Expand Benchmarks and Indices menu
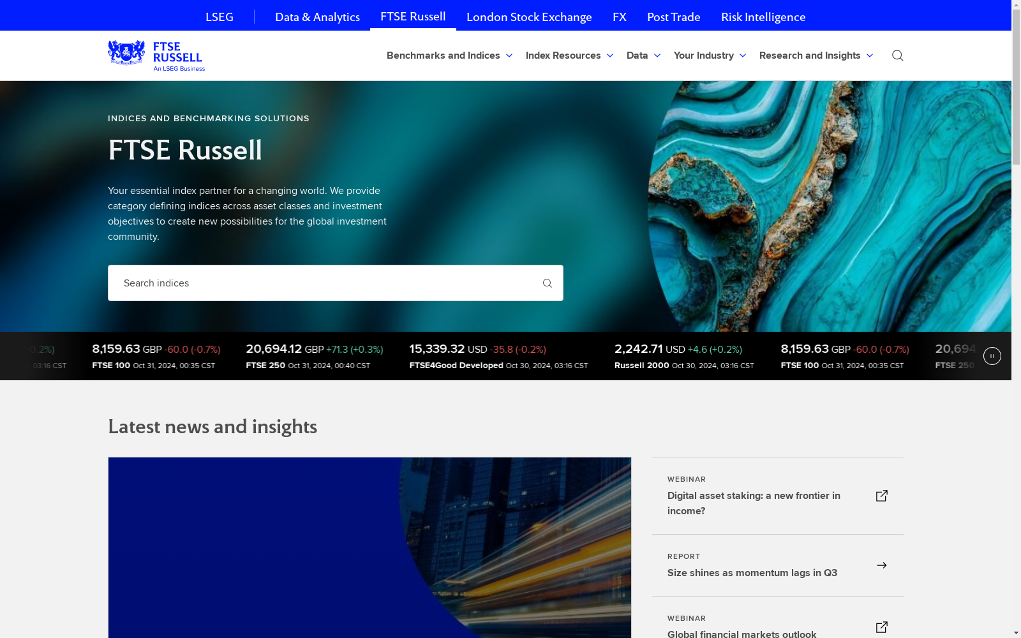This screenshot has height=638, width=1021. (450, 56)
